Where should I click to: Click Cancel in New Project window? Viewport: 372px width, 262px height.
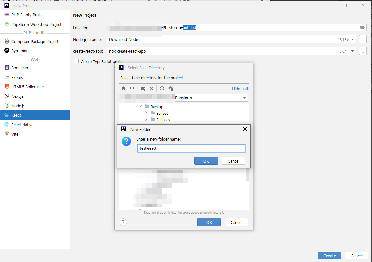pyautogui.click(x=356, y=255)
